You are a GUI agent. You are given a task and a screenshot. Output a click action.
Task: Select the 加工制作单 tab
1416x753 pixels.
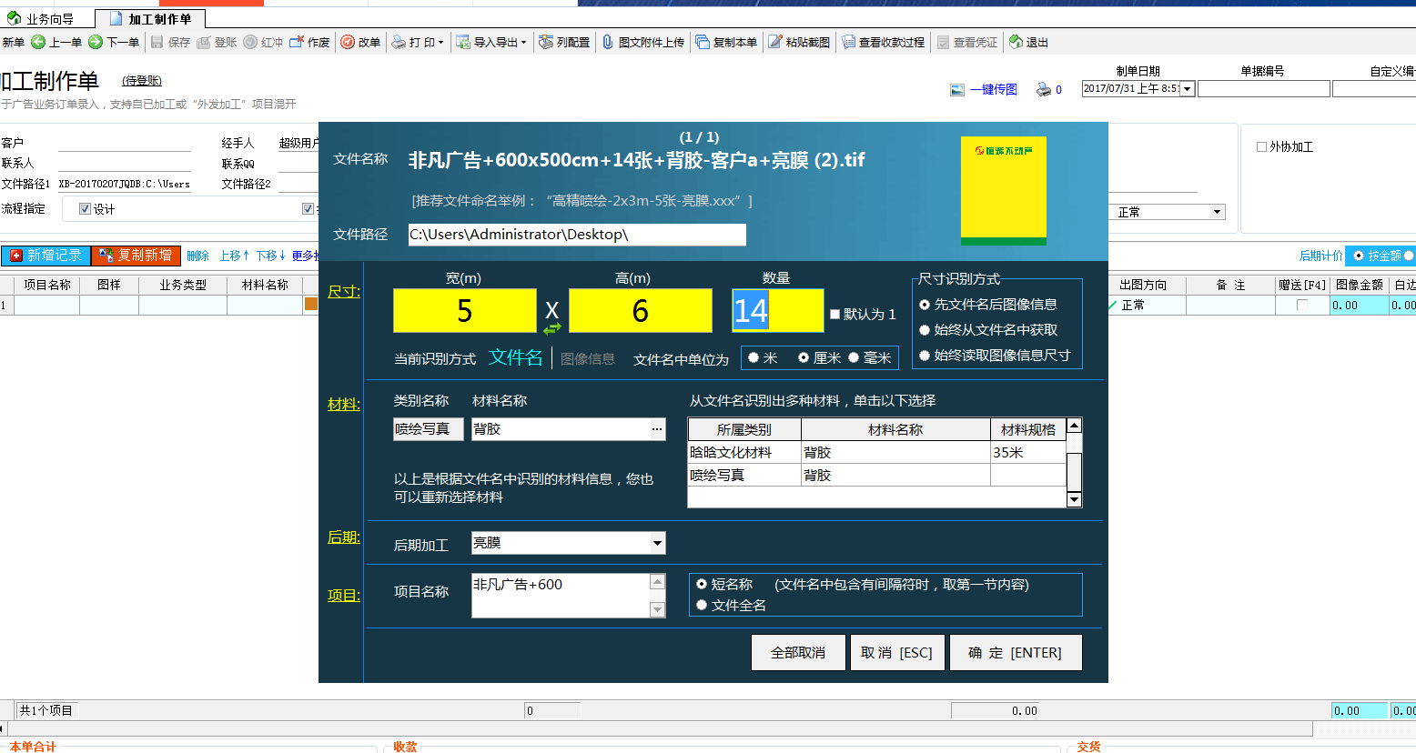coord(155,15)
